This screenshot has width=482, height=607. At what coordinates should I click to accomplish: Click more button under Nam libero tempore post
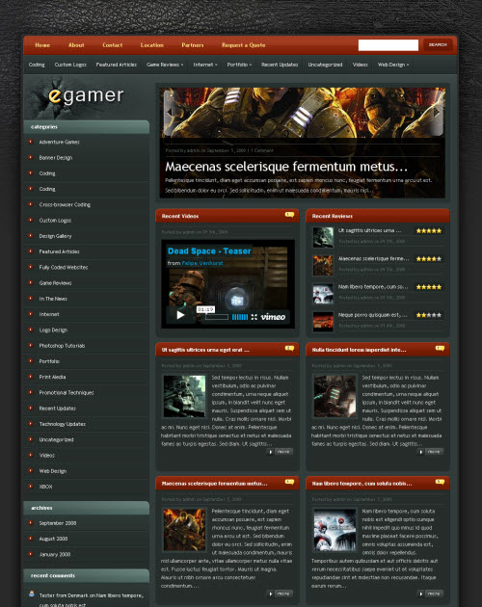point(430,594)
